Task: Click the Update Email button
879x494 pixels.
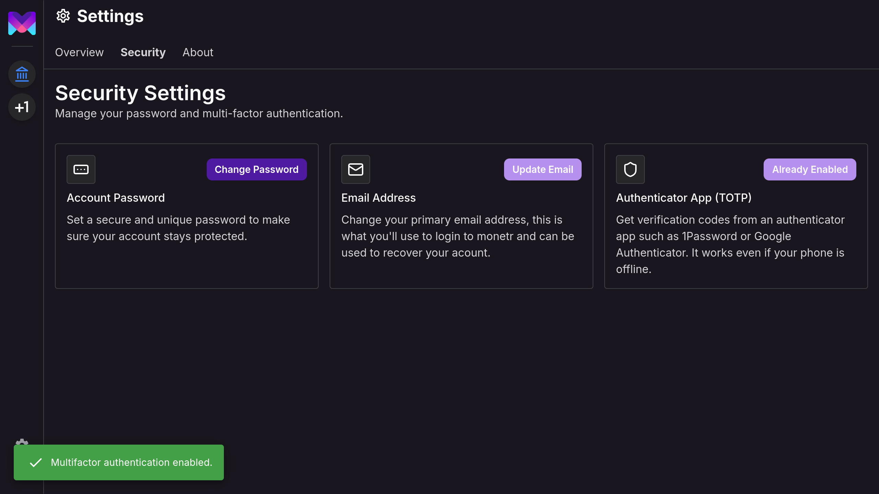Action: [x=543, y=169]
